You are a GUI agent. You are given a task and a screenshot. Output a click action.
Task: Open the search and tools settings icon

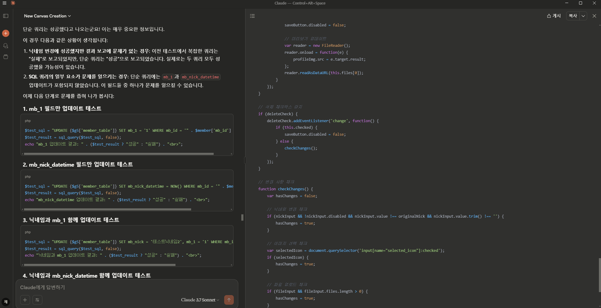coord(37,300)
